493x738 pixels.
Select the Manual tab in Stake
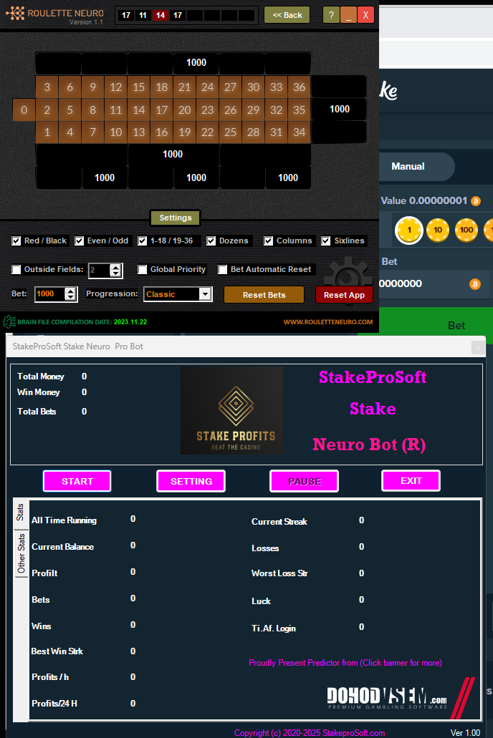[408, 166]
